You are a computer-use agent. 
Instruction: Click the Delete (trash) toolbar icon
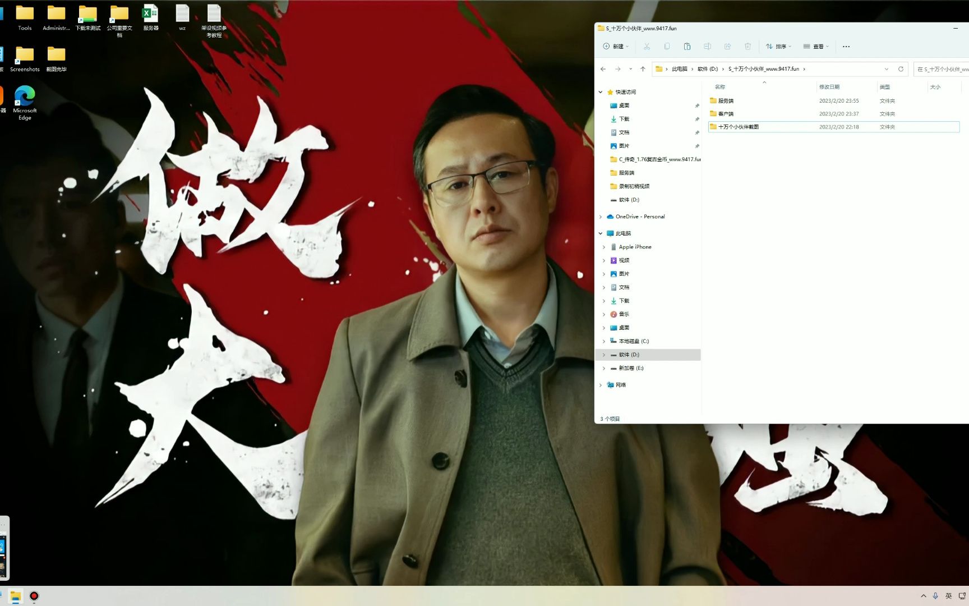pos(747,47)
